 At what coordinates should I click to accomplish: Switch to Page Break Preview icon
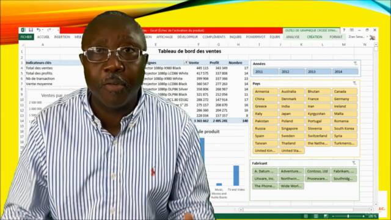326,216
